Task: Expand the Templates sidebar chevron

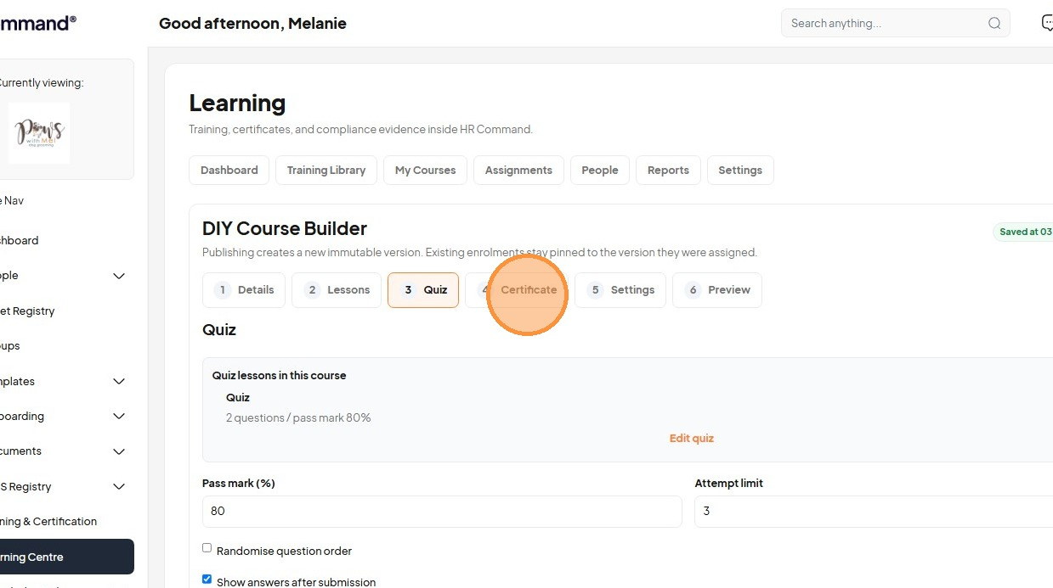Action: pyautogui.click(x=119, y=382)
